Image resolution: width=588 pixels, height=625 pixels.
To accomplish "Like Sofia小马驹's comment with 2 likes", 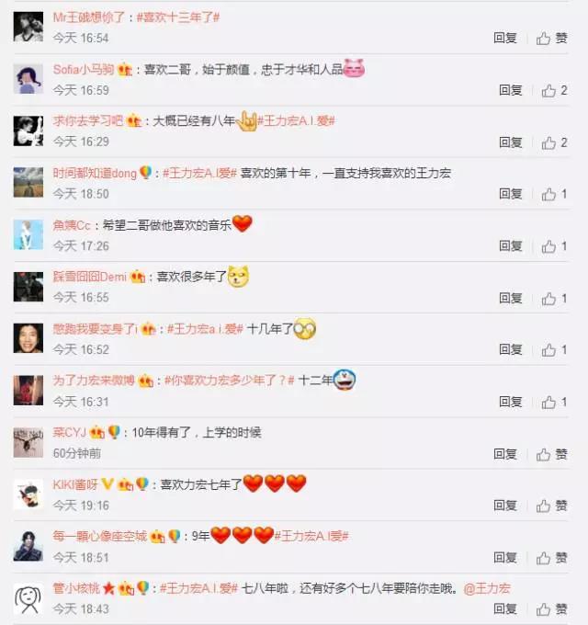I will [x=554, y=90].
